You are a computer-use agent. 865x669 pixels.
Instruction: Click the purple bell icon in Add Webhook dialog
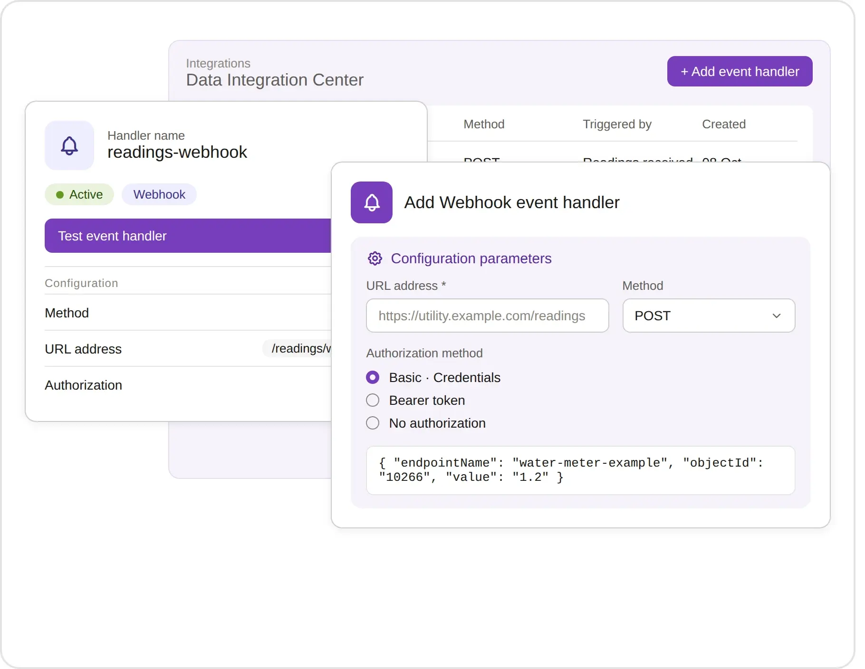click(372, 202)
